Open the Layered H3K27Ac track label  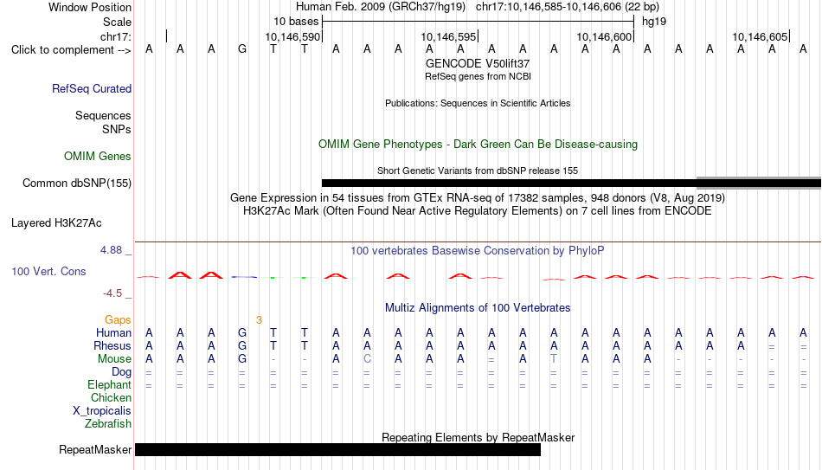tap(56, 223)
